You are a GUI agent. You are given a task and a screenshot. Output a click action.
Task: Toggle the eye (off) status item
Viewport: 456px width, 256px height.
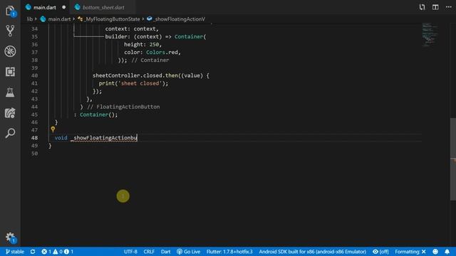point(380,252)
